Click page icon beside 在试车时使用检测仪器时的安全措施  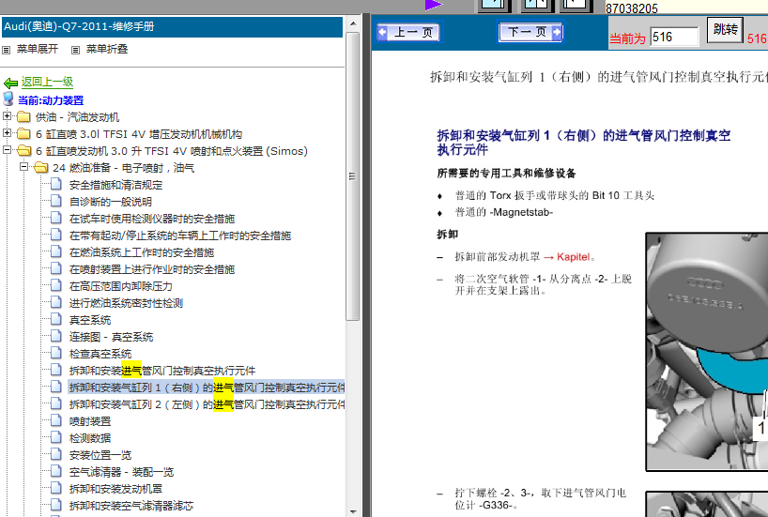tap(56, 218)
